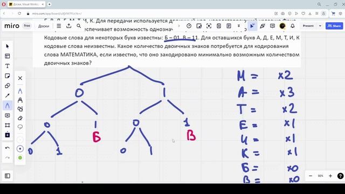Zoom out with minus button

(310, 176)
